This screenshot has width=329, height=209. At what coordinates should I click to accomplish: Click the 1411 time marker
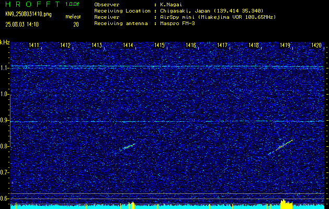click(34, 45)
